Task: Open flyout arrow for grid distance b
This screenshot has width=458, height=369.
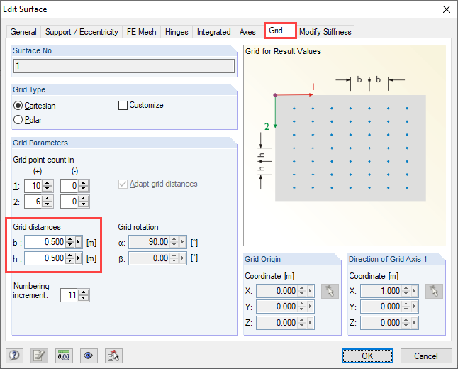Action: [x=79, y=242]
